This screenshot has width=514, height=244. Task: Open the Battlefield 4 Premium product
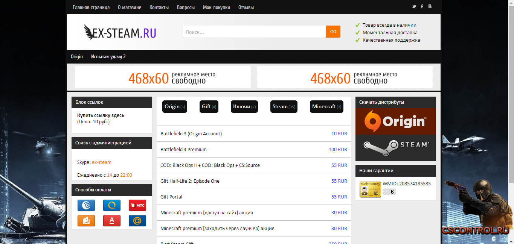tap(183, 150)
